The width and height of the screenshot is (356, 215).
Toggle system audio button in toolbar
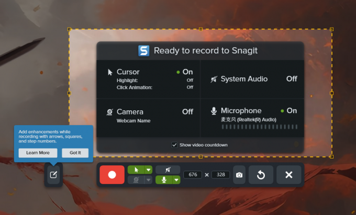(168, 170)
